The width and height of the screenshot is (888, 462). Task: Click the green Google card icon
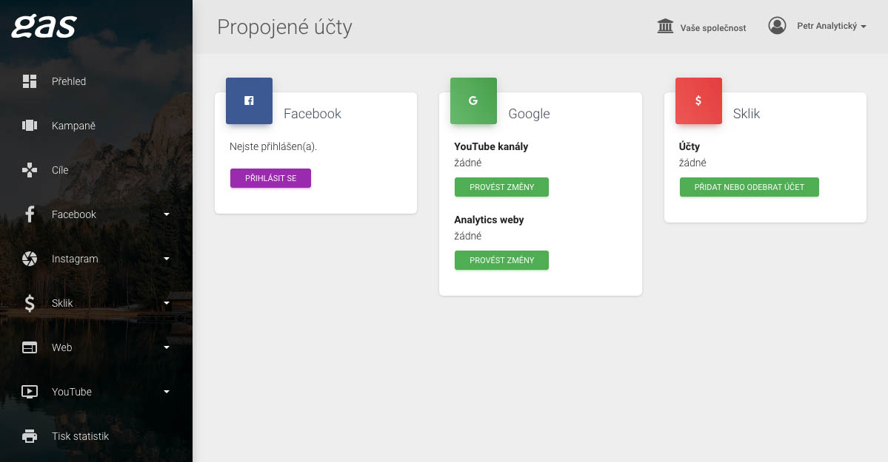pyautogui.click(x=473, y=101)
